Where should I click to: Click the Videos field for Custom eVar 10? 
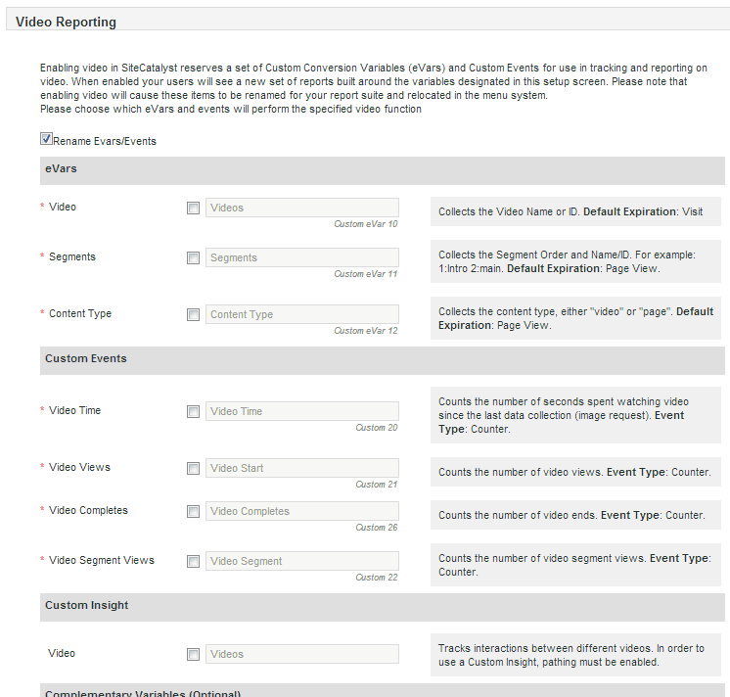[301, 208]
